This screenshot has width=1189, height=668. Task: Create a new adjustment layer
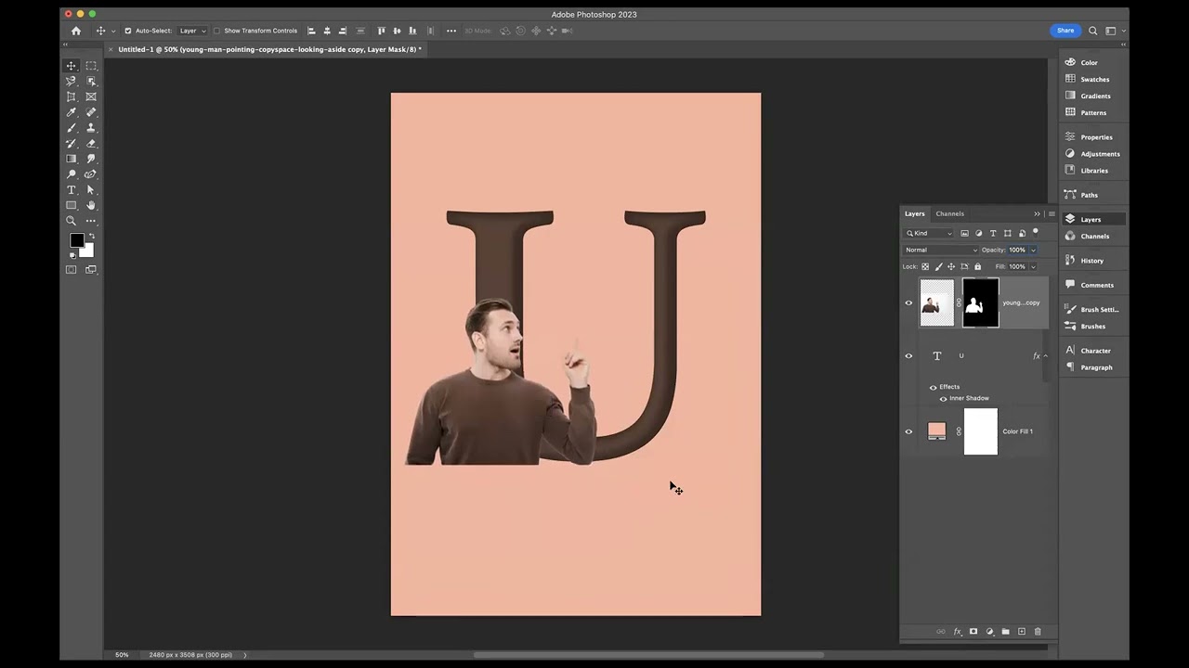(x=989, y=632)
